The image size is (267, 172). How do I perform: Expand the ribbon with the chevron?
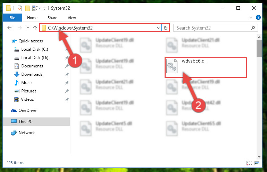[x=250, y=17]
